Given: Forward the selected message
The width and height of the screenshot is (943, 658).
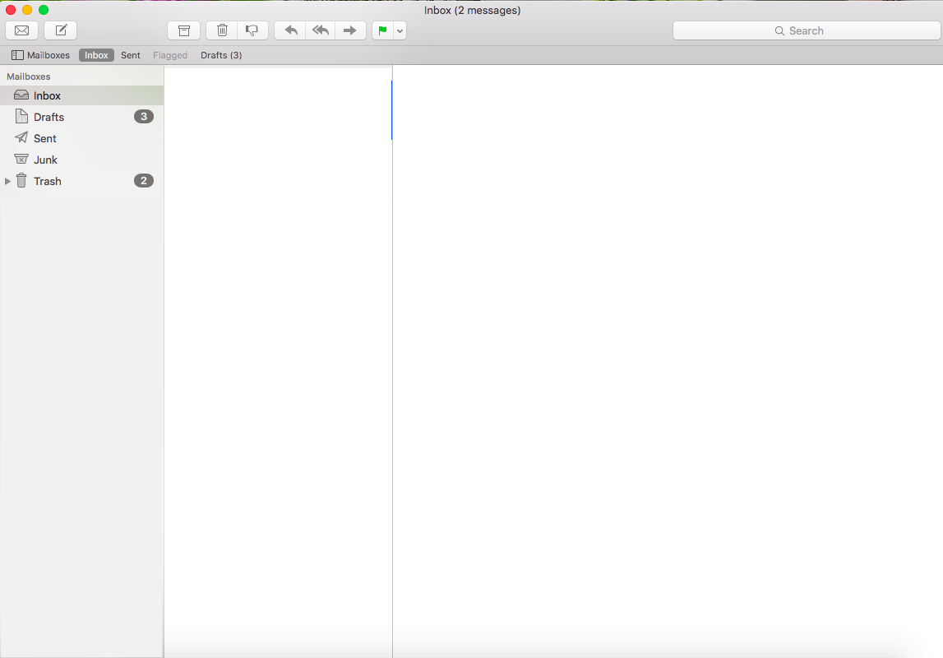Looking at the screenshot, I should (x=350, y=30).
